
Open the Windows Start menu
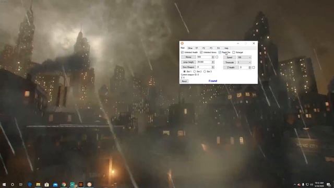click(4, 184)
